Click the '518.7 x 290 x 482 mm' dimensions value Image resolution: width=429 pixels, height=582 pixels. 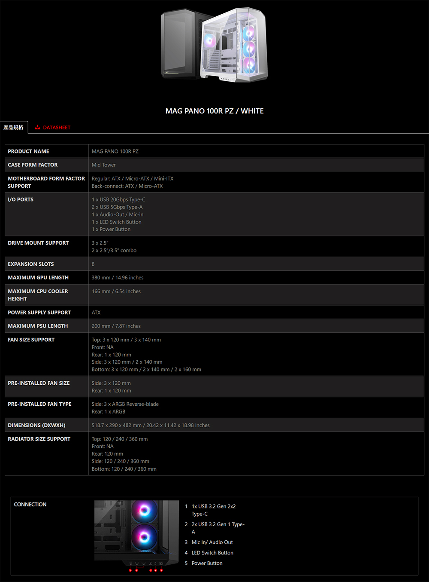(151, 426)
